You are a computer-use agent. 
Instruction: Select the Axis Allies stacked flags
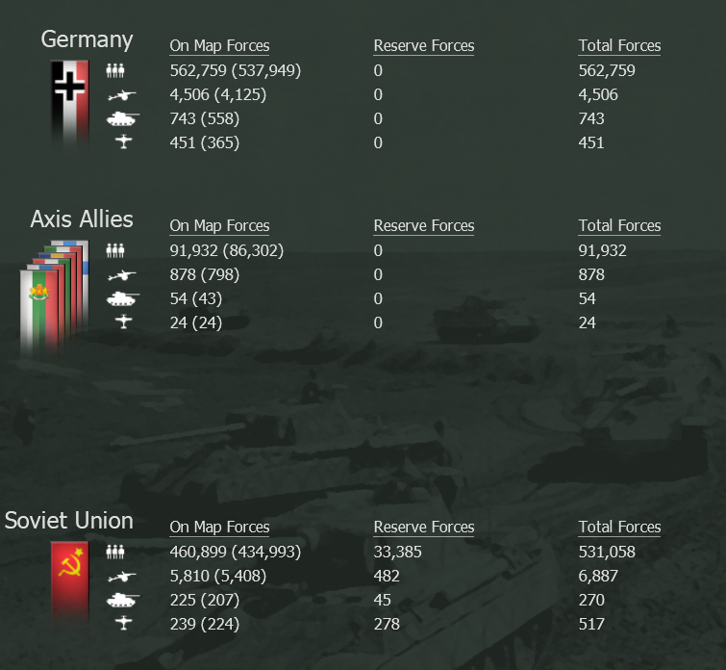(x=54, y=296)
